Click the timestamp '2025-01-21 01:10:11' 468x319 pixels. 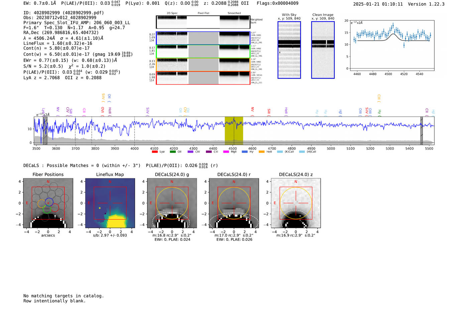(x=378, y=4)
